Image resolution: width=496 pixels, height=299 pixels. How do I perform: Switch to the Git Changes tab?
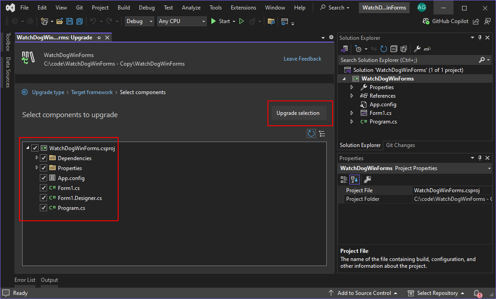click(x=400, y=145)
